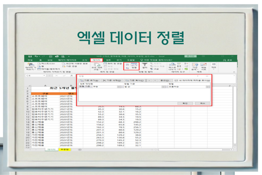Select cell 컴퓨터주변기기 in row 9
The height and width of the screenshot is (175, 262).
[x=45, y=109]
